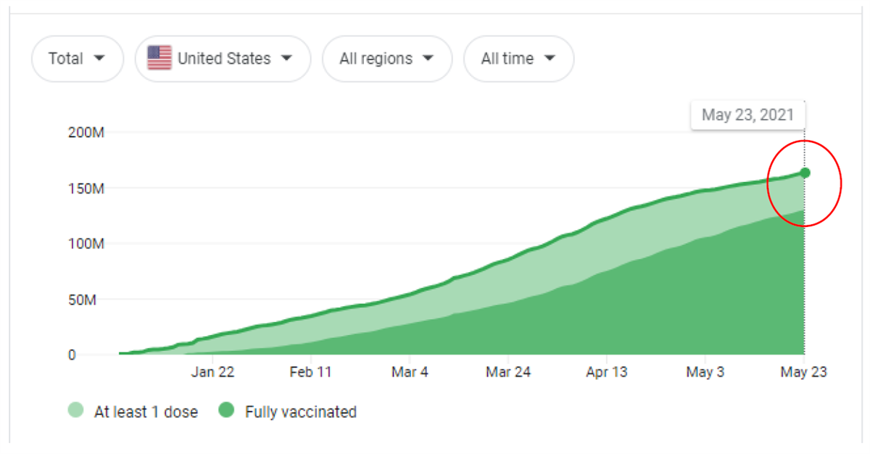Select the Mar 4 date label
The width and height of the screenshot is (870, 454).
(x=409, y=372)
